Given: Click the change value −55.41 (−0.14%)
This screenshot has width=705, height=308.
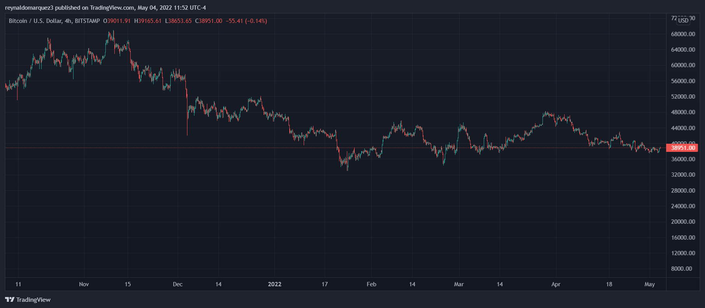Looking at the screenshot, I should [246, 21].
